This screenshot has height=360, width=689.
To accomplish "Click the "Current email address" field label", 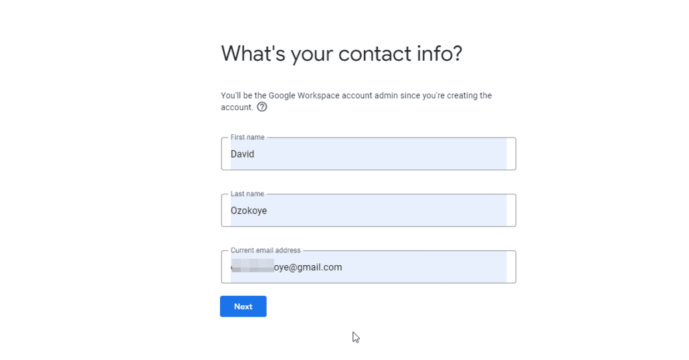I will pos(266,250).
